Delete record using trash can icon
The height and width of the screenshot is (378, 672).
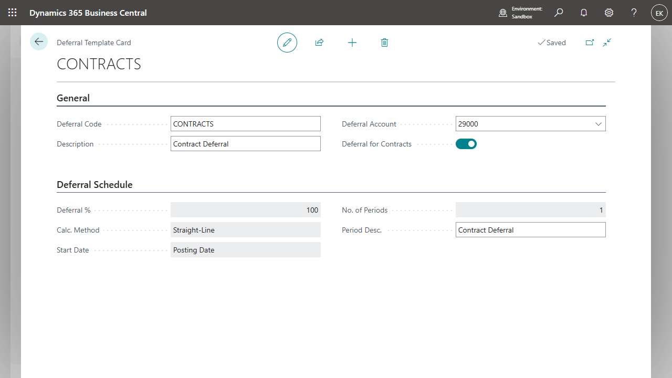point(384,43)
